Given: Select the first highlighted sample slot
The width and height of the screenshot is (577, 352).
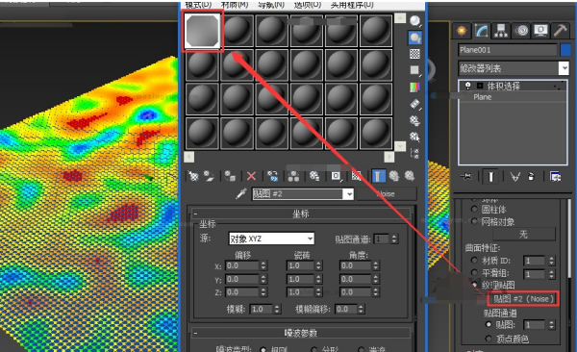Looking at the screenshot, I should (x=202, y=31).
